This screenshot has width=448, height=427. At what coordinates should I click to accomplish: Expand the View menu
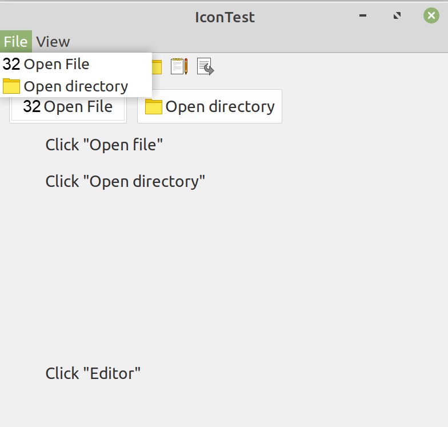[53, 41]
